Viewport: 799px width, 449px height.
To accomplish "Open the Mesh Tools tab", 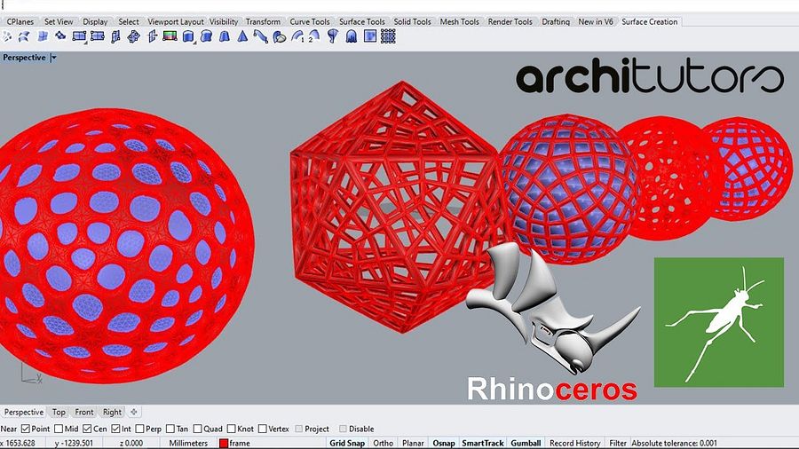I will 459,21.
